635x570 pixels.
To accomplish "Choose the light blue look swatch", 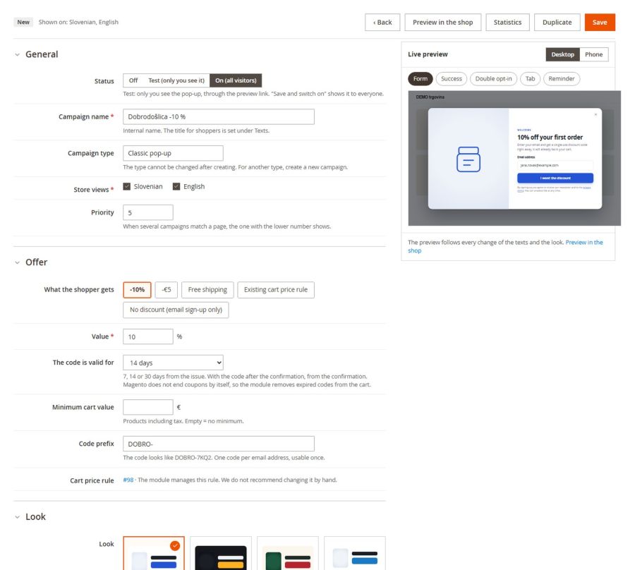I will coord(154,553).
